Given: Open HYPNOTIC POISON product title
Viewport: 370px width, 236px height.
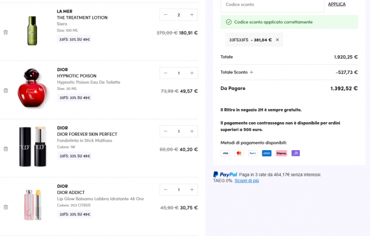Looking at the screenshot, I should tap(77, 76).
